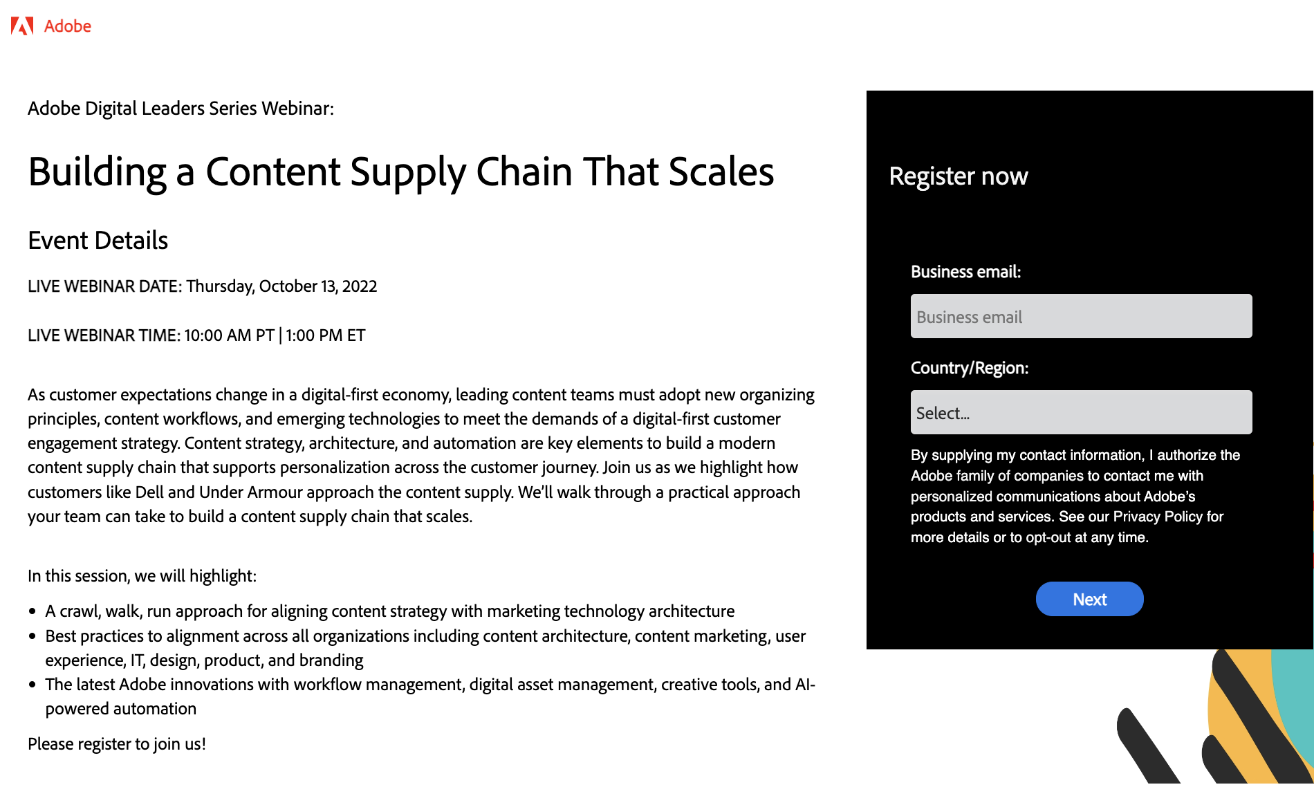Click the Event Details heading
This screenshot has height=787, width=1314.
click(98, 241)
